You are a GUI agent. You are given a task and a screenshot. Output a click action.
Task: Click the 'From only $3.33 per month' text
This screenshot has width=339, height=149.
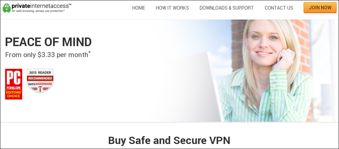pyautogui.click(x=46, y=55)
